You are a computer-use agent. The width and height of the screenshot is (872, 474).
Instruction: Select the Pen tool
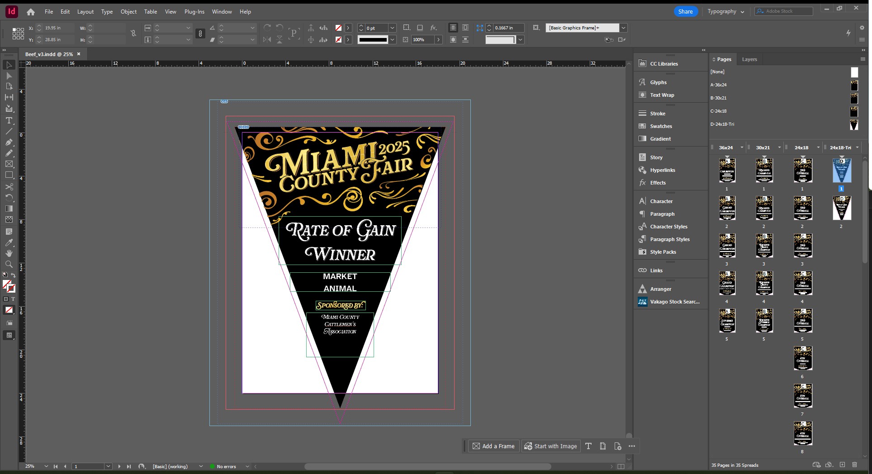[9, 142]
